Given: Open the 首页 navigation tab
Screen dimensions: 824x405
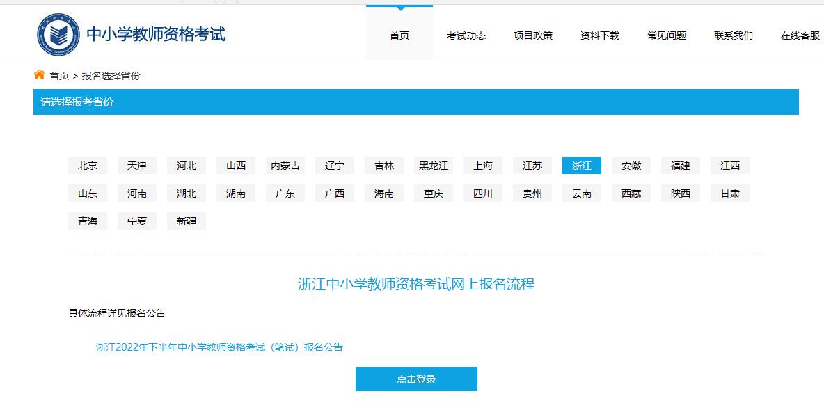Looking at the screenshot, I should pyautogui.click(x=399, y=35).
